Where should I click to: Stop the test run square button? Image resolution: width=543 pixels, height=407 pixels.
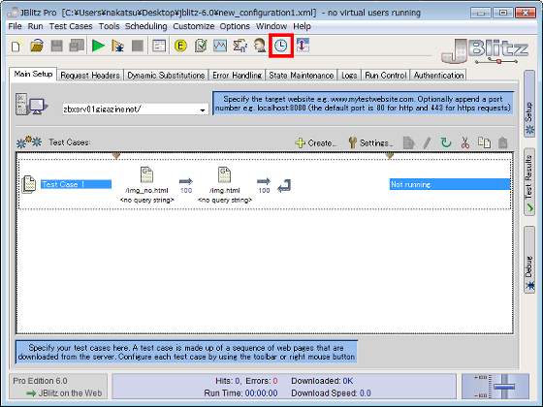point(138,46)
